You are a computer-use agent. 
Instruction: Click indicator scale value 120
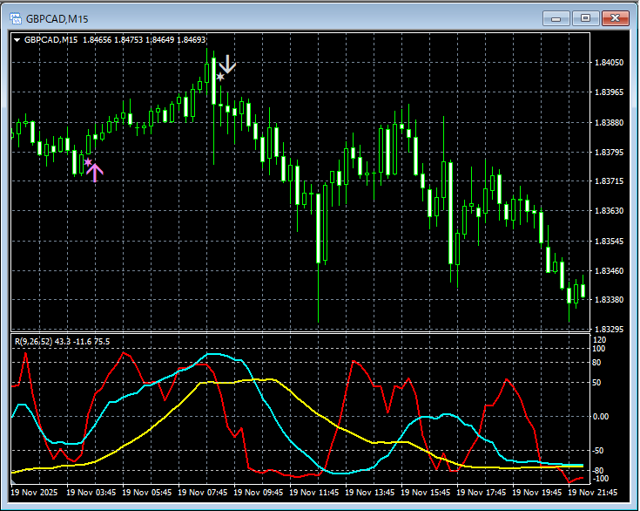click(600, 340)
